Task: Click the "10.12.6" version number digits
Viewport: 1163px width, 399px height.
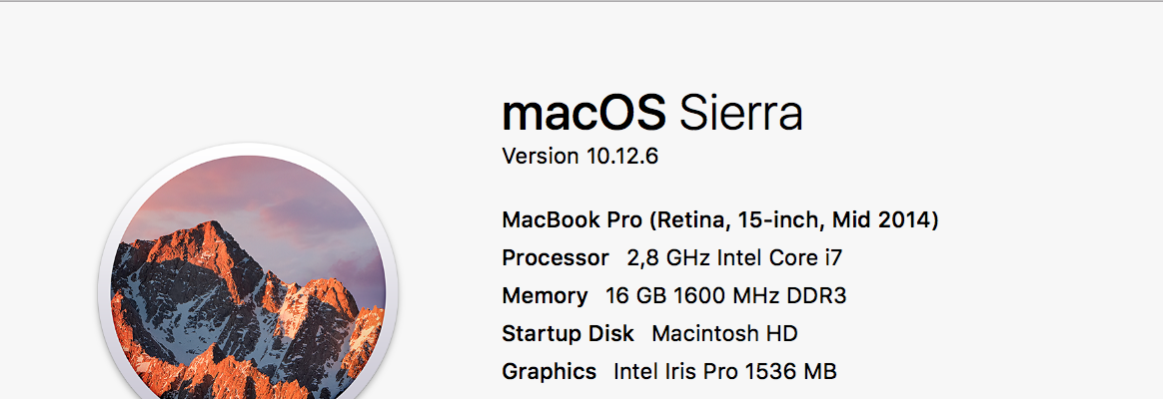Action: click(x=621, y=157)
